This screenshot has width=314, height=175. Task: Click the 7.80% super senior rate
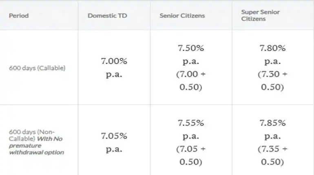tap(272, 48)
